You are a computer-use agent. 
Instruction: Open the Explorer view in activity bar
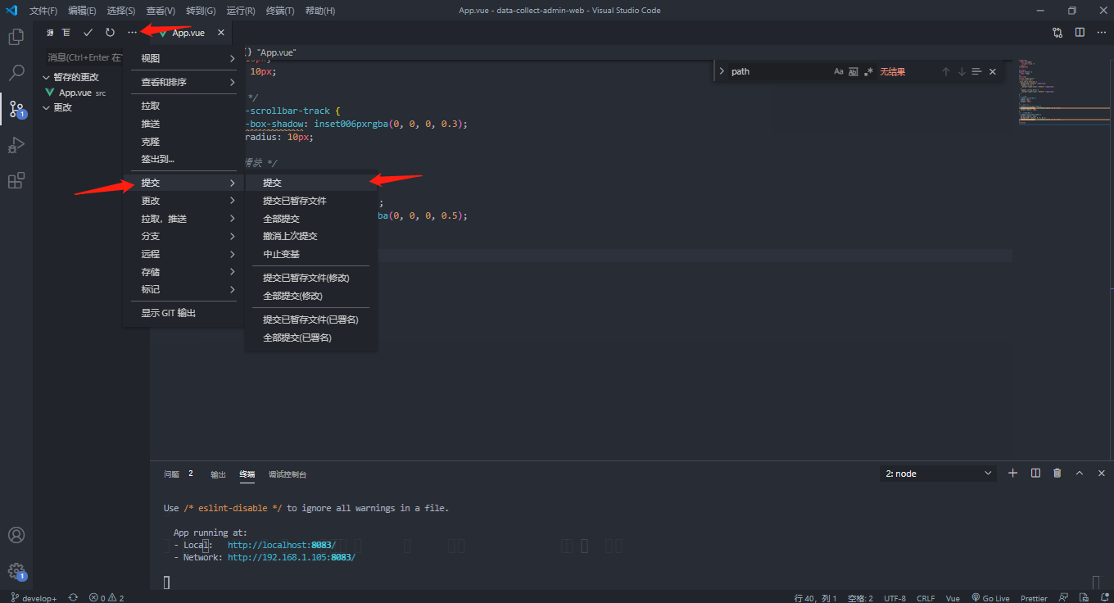tap(16, 37)
